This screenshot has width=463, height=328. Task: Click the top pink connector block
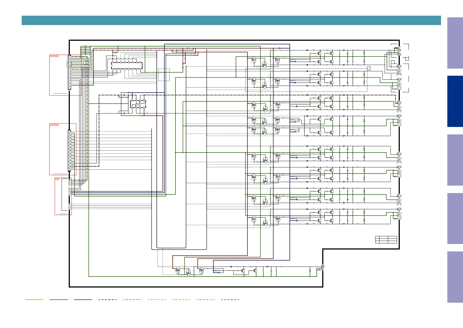65,75
